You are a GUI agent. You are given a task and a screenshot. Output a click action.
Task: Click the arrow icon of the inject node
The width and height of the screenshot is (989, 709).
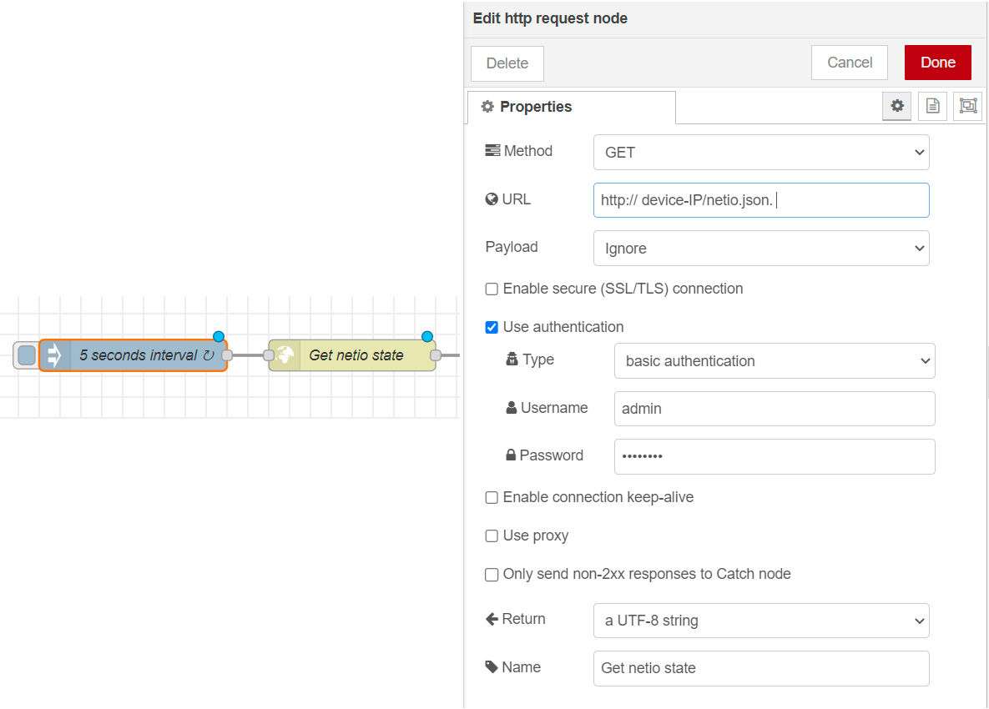tap(55, 355)
